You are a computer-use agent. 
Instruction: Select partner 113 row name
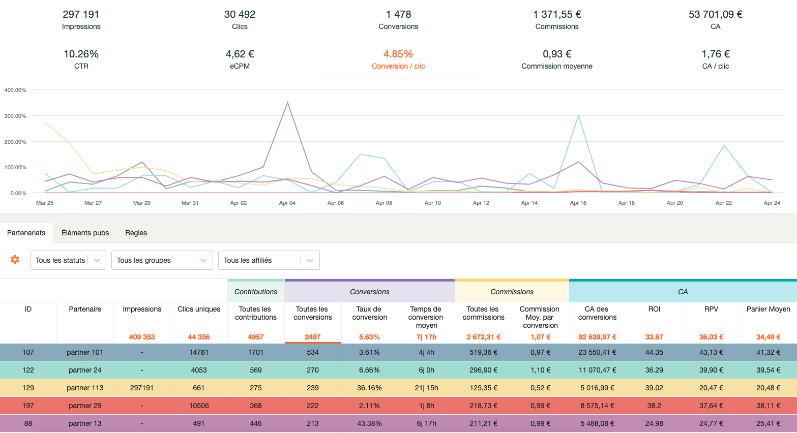pos(85,388)
